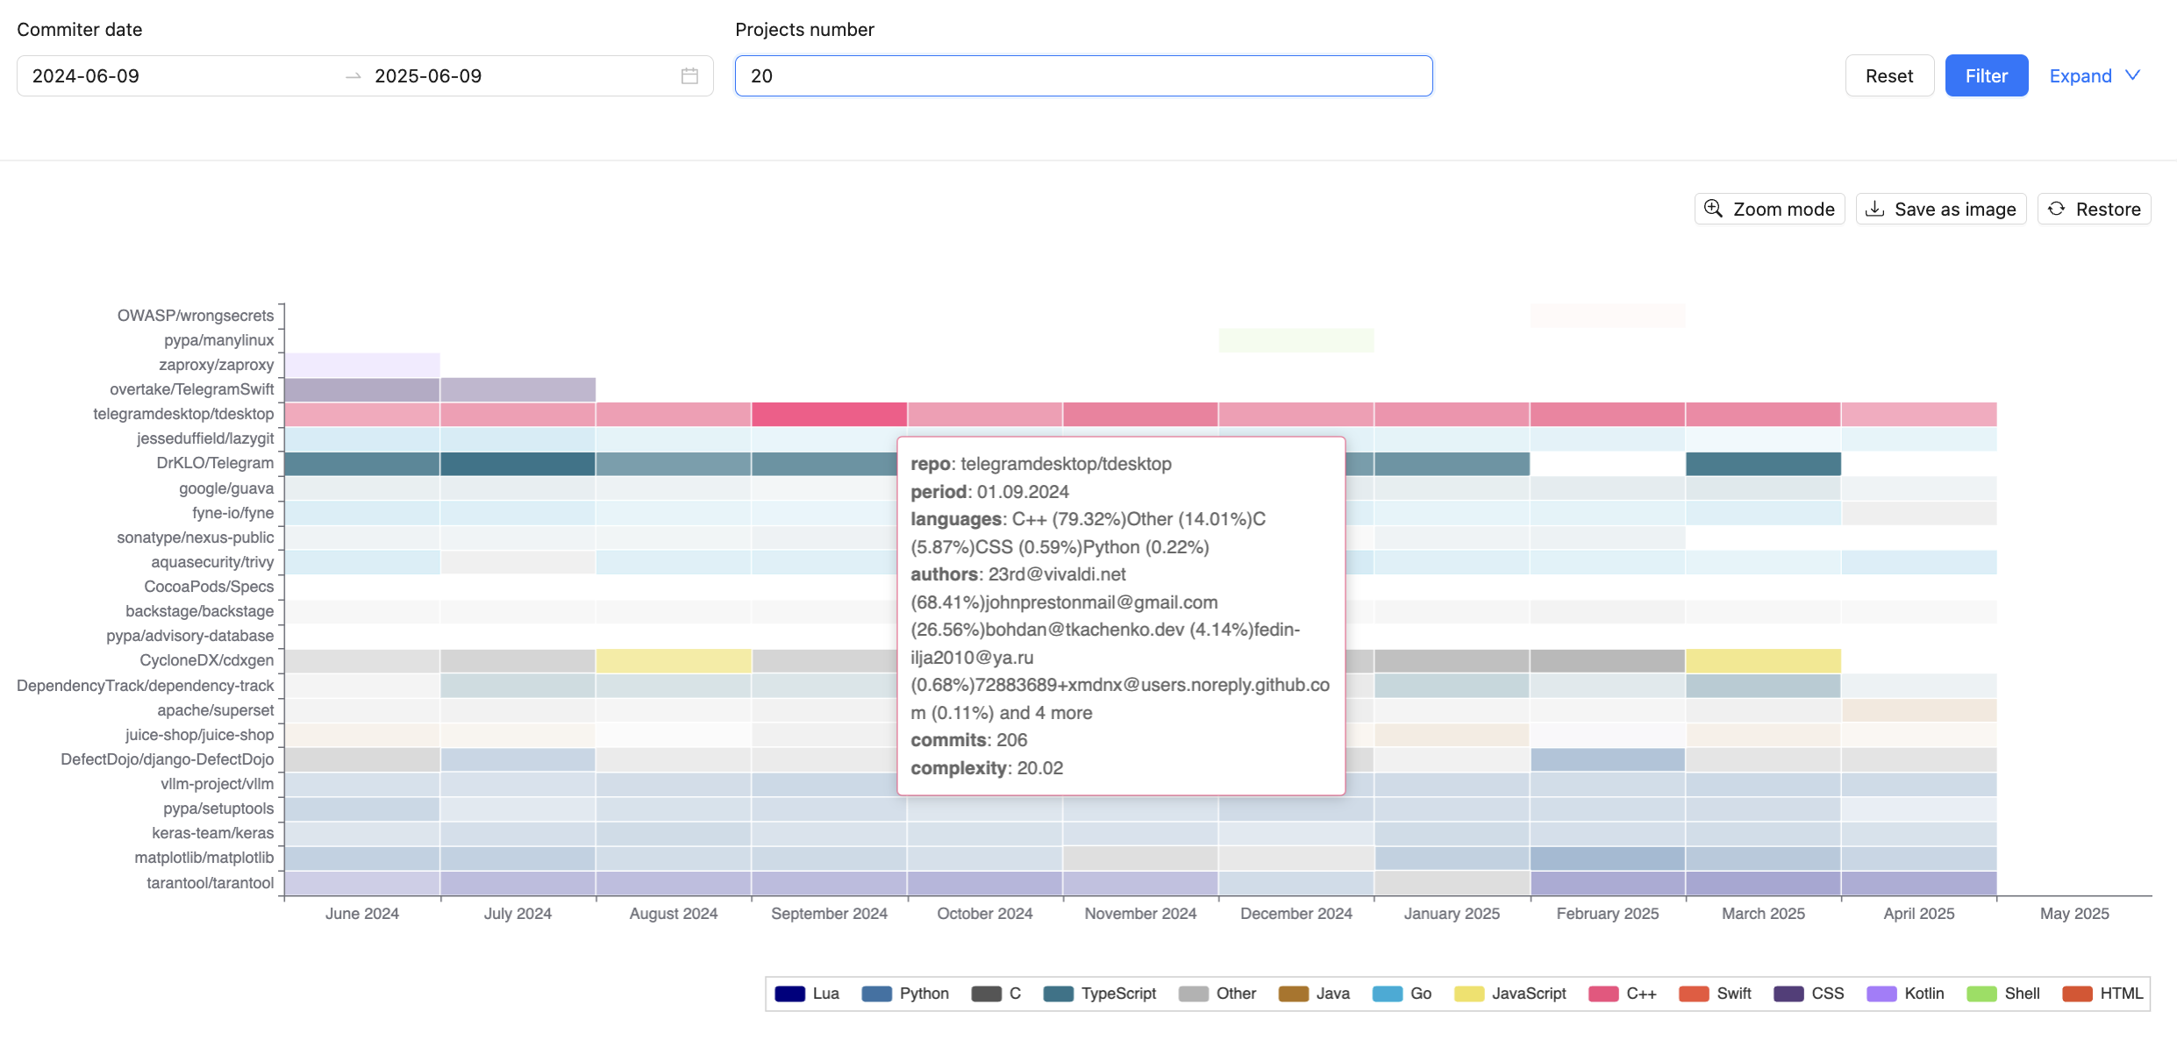Toggle Other legend entry
This screenshot has height=1040, width=2177.
1217,994
